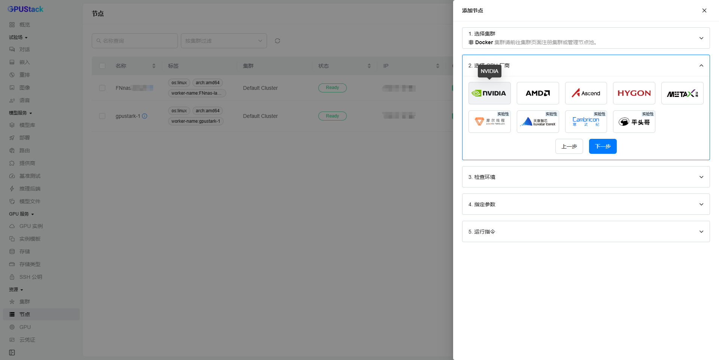Viewport: 719px width, 360px height.
Task: Click the 模型库 sidebar icon
Action: click(12, 125)
